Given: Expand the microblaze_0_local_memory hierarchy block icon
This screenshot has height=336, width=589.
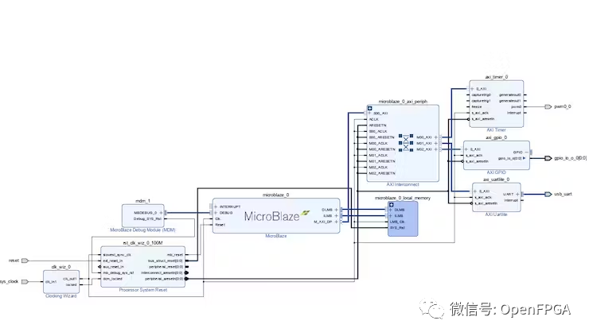Looking at the screenshot, I should tap(392, 204).
